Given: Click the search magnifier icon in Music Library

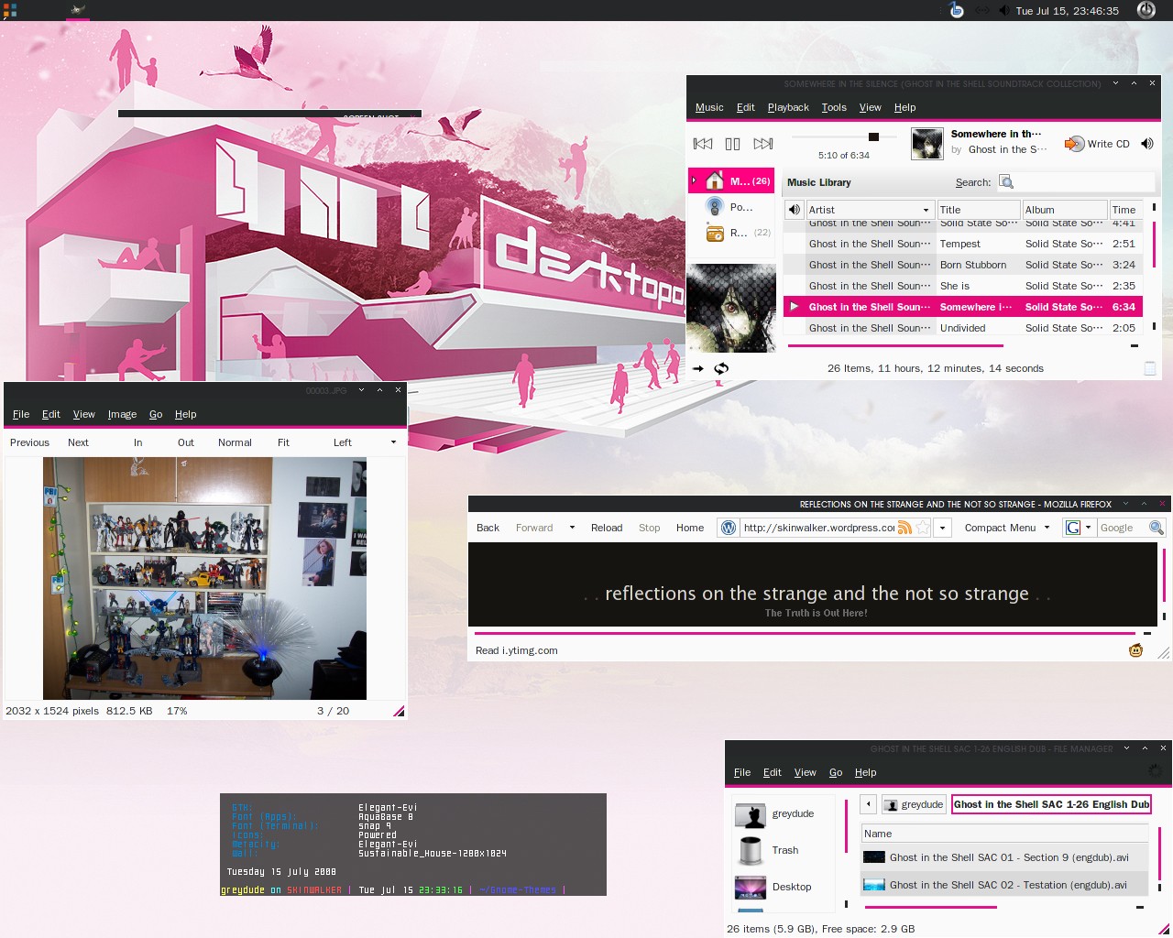Looking at the screenshot, I should point(1006,182).
